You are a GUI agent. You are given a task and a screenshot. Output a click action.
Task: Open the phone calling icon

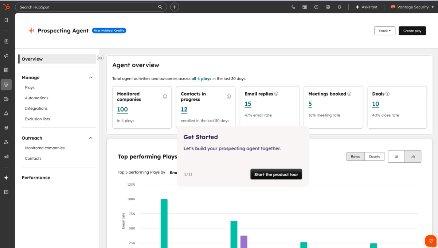[x=293, y=7]
